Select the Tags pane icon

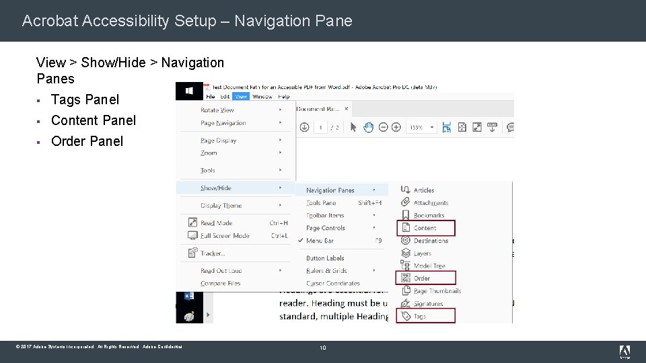(406, 316)
